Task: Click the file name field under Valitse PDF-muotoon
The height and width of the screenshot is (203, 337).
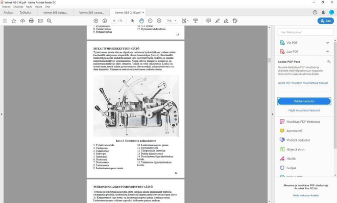Action: click(x=304, y=89)
